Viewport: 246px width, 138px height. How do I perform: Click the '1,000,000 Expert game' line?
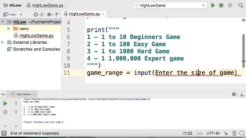point(135,59)
